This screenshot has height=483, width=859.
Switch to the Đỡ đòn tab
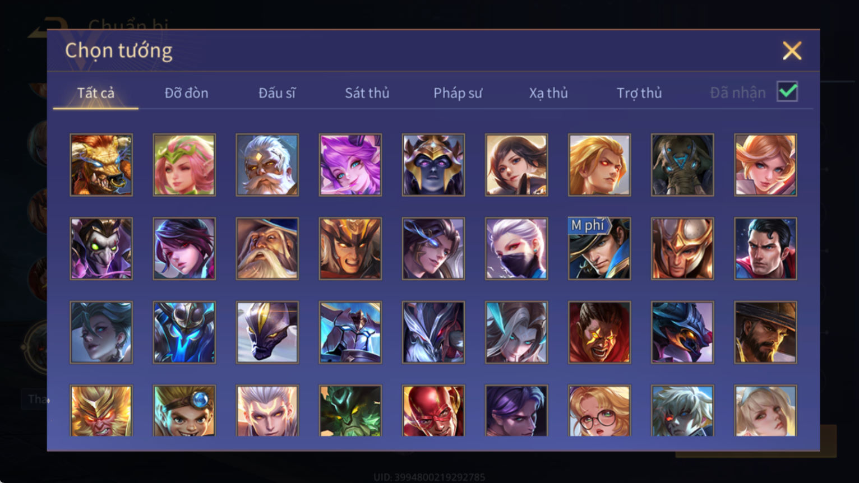click(186, 93)
